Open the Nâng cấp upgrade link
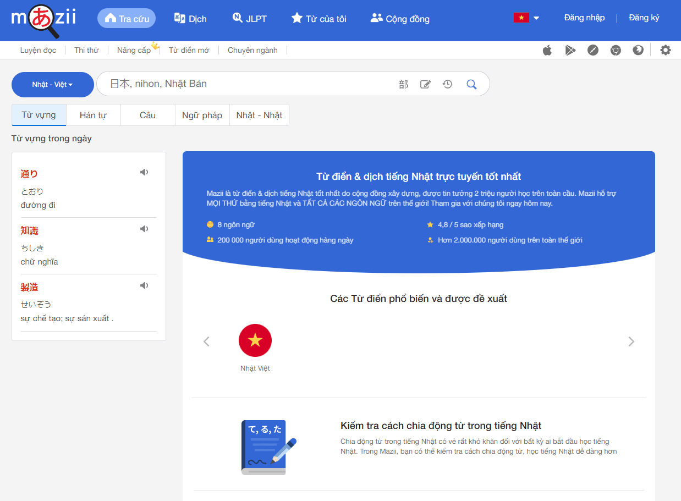Screen dimensions: 681x501 tap(134, 50)
